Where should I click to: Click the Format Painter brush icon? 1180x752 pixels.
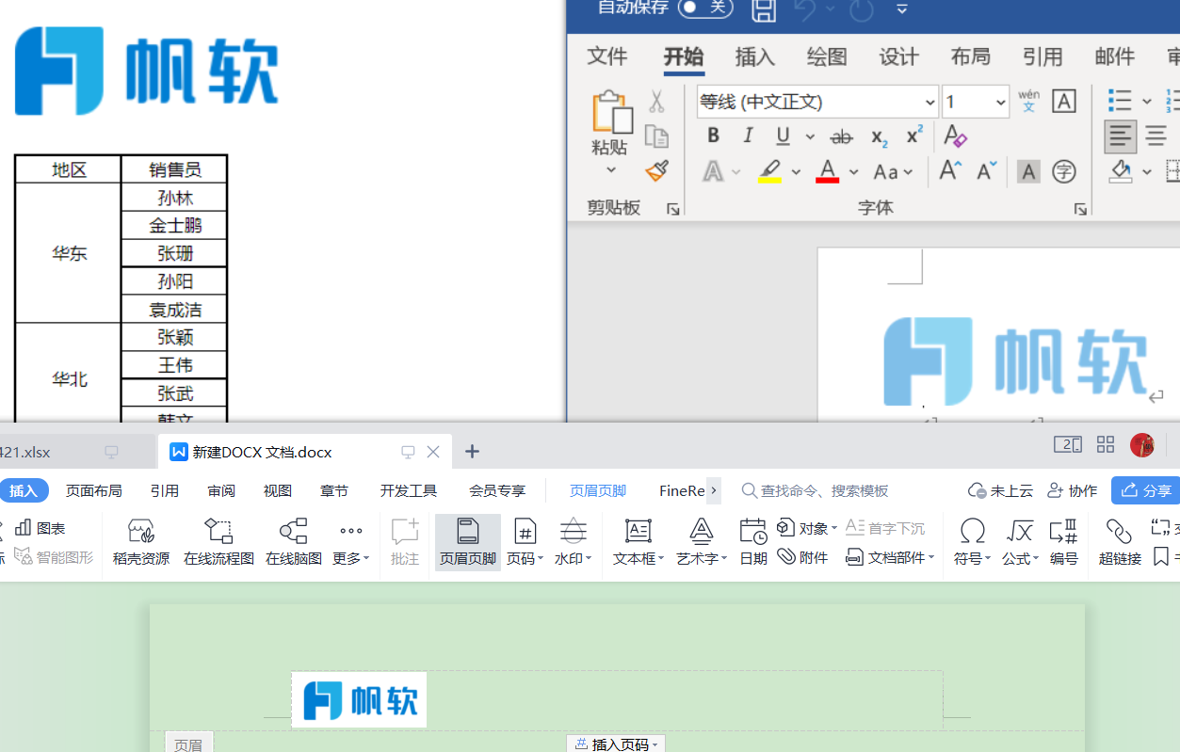656,171
